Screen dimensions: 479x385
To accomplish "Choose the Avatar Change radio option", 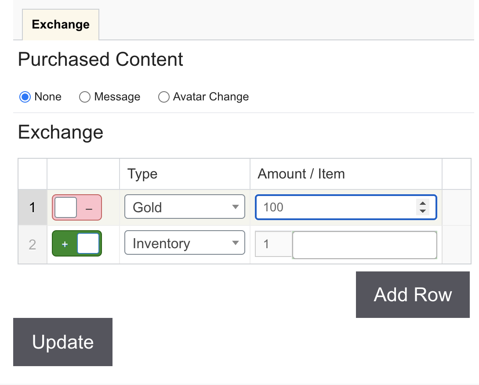I will click(x=164, y=97).
